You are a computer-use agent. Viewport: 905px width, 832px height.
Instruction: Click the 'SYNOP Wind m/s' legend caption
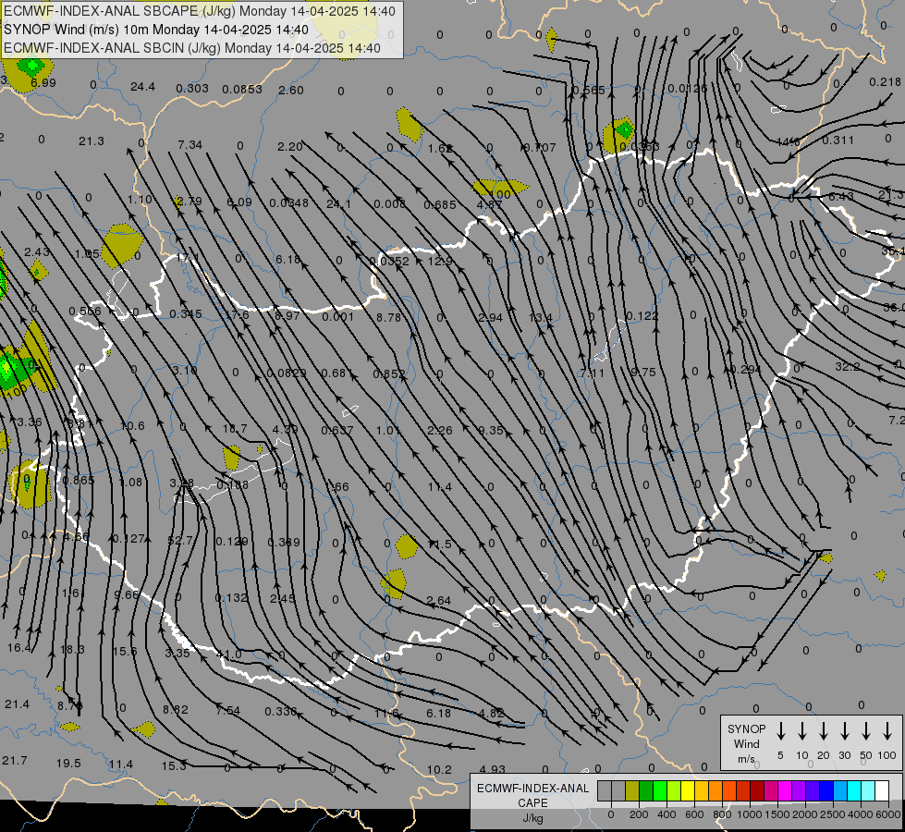point(746,743)
